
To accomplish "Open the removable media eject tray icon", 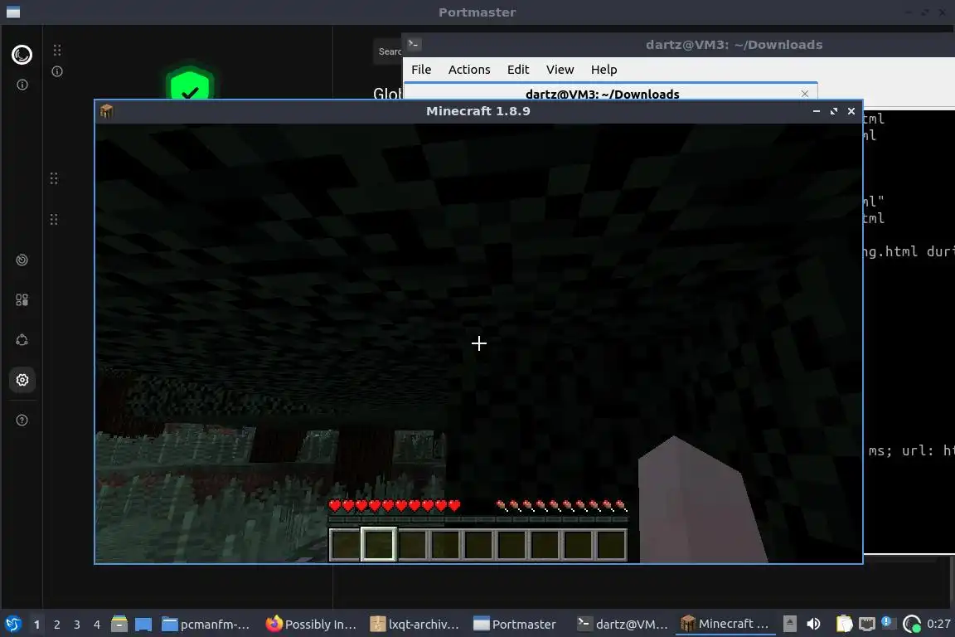I will [789, 624].
